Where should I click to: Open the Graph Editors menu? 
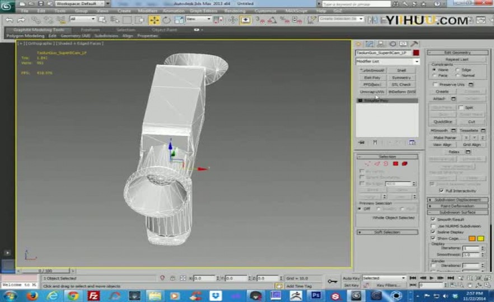pyautogui.click(x=203, y=11)
